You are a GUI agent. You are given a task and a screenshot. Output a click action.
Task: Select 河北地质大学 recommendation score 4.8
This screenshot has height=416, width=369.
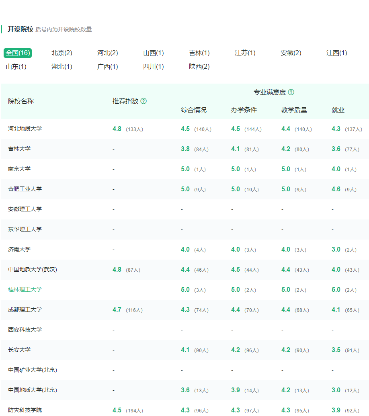tap(117, 129)
